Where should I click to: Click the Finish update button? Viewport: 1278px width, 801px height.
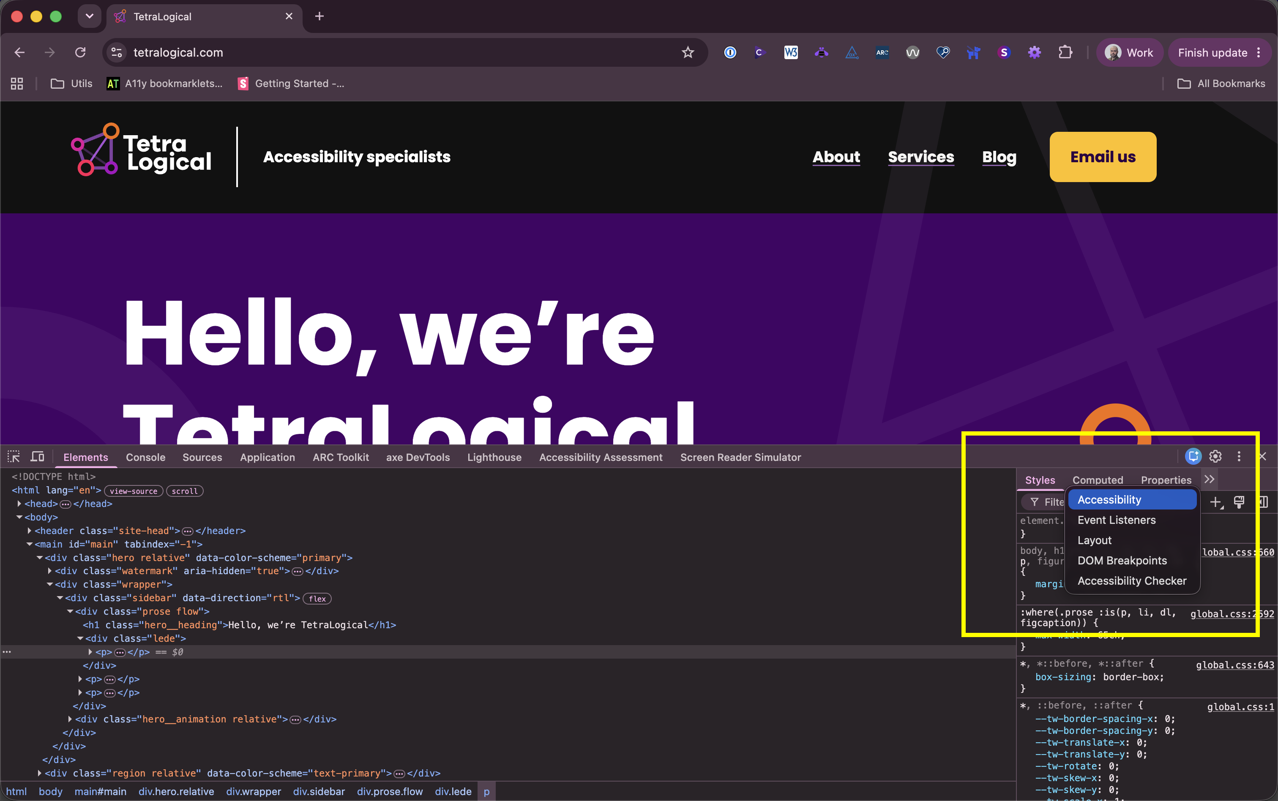(x=1213, y=52)
